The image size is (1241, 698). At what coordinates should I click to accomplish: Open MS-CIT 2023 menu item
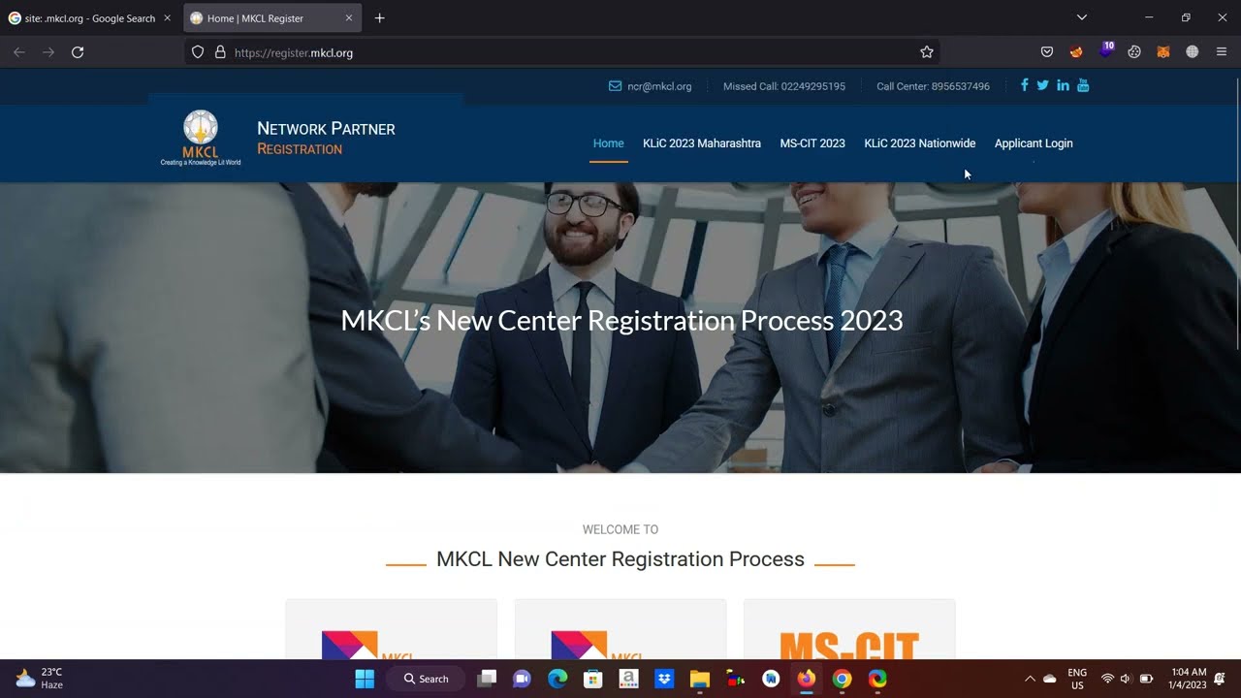[812, 143]
